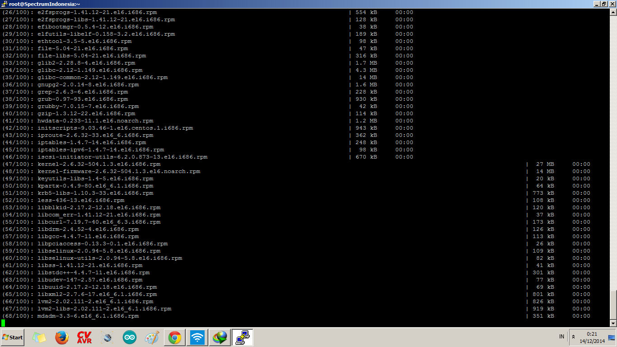Click the line initscripts-9.03.46-1.el6.centos.1.i686.rpm
Viewport: 617px width, 347px height.
tap(115, 128)
